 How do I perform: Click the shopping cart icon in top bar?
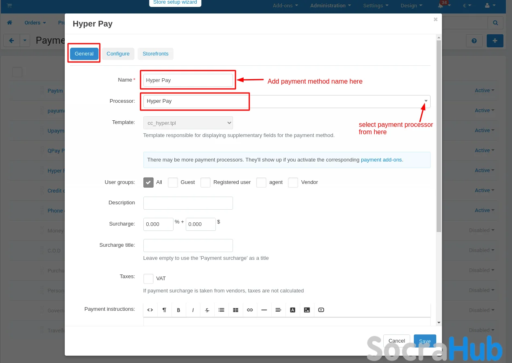(x=9, y=5)
